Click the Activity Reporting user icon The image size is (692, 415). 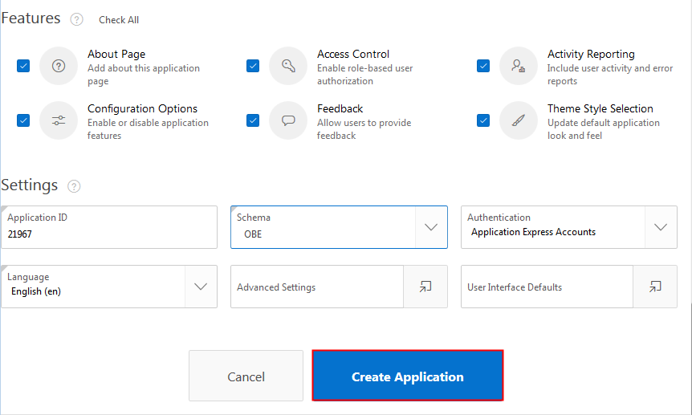click(519, 66)
